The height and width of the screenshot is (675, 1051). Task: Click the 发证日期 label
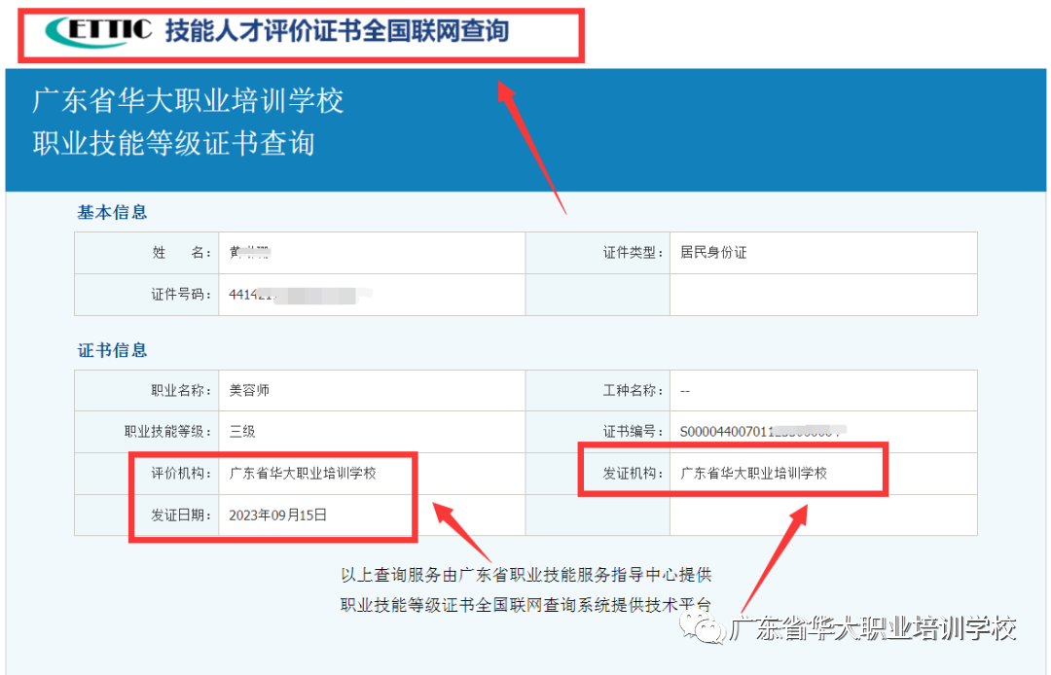(x=181, y=515)
